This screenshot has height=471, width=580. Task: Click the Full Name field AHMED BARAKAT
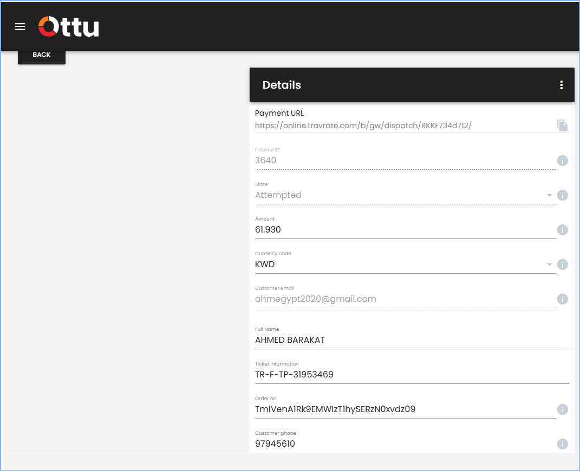(x=412, y=340)
